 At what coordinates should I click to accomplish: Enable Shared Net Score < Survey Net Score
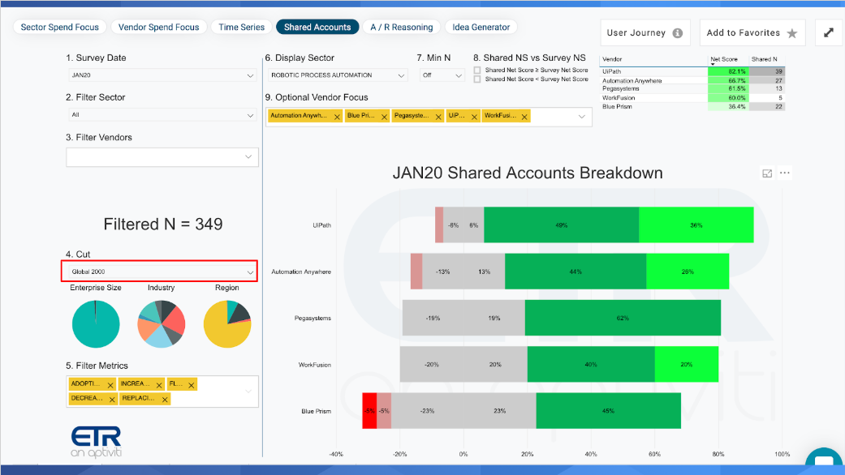pos(477,79)
